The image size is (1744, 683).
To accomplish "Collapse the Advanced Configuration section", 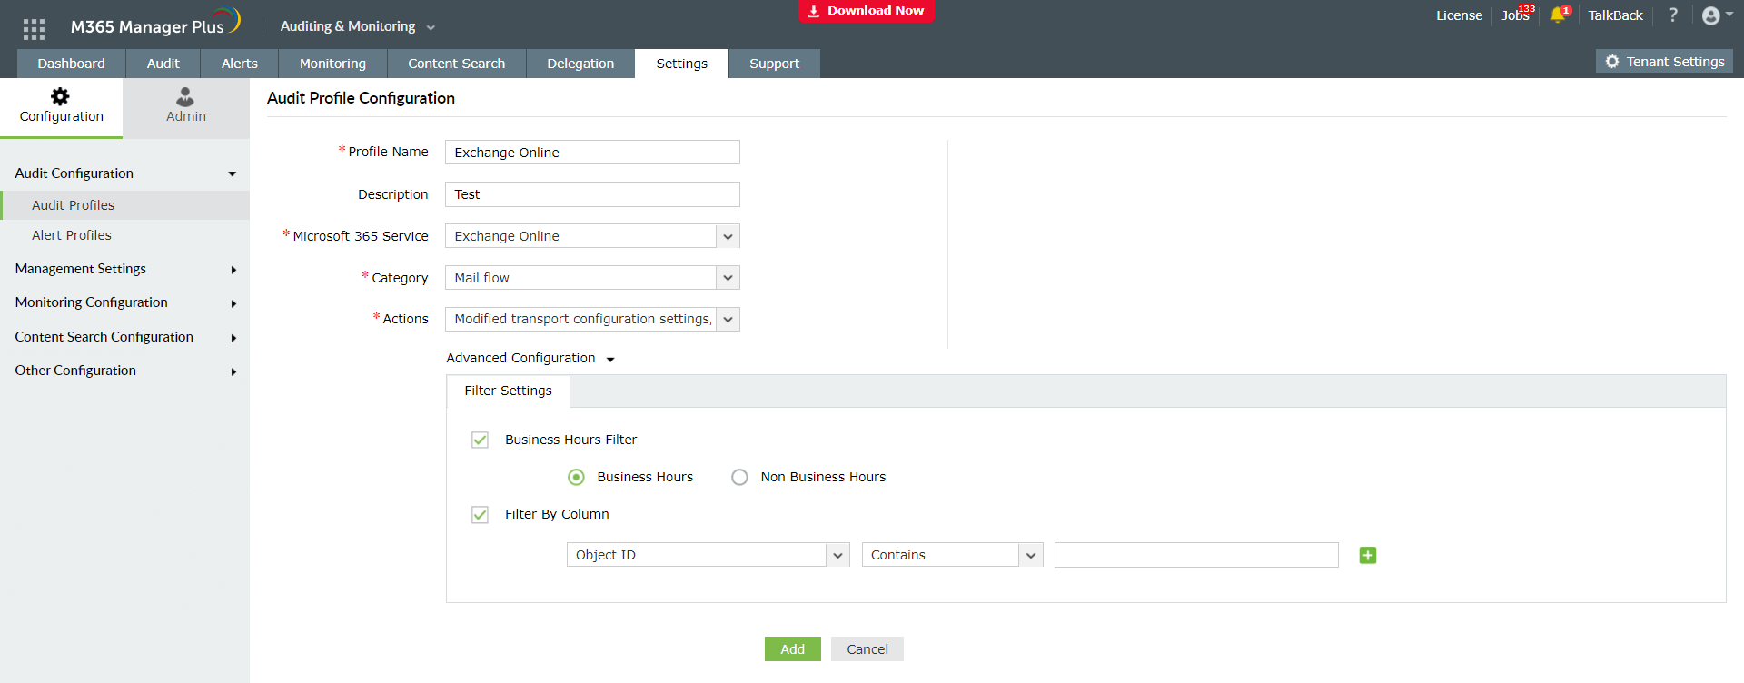I will [x=530, y=358].
